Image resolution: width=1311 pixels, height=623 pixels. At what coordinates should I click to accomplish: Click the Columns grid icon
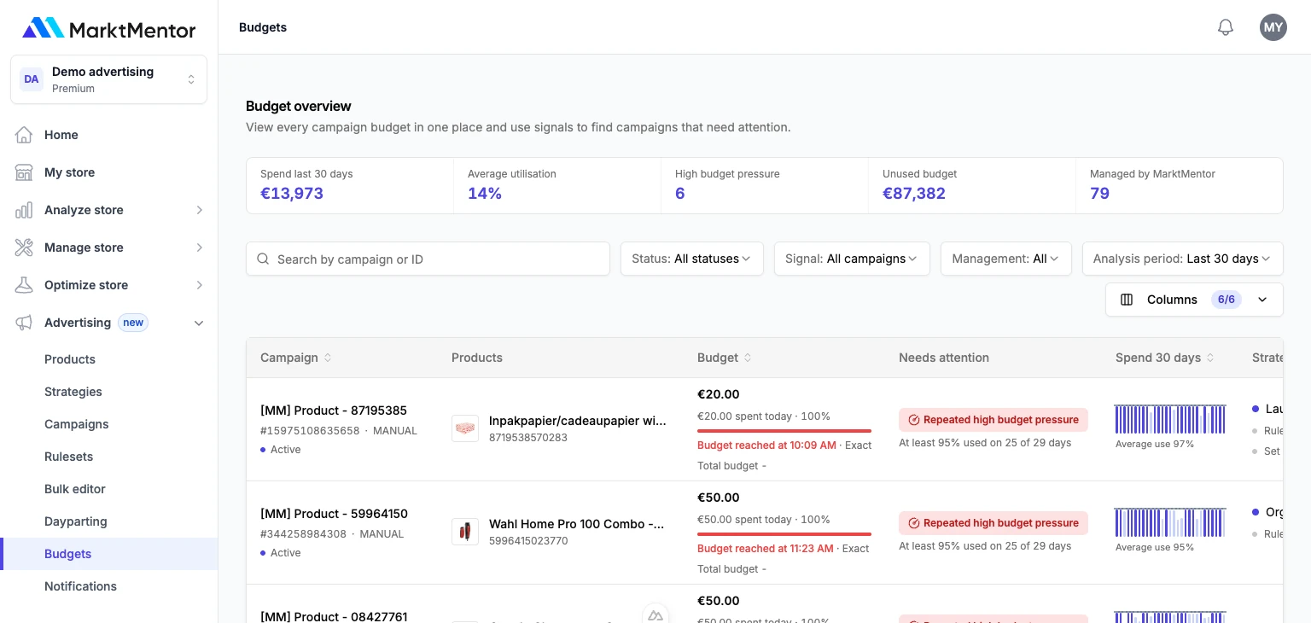(x=1127, y=300)
